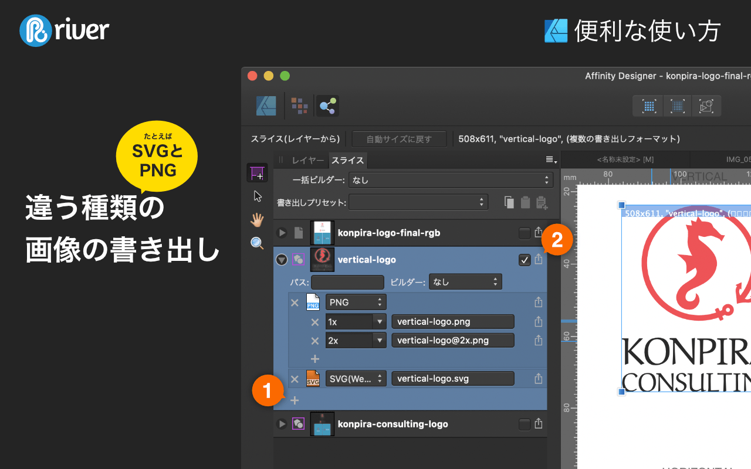Open the SVG(We... format dropdown
This screenshot has width=751, height=469.
click(356, 378)
